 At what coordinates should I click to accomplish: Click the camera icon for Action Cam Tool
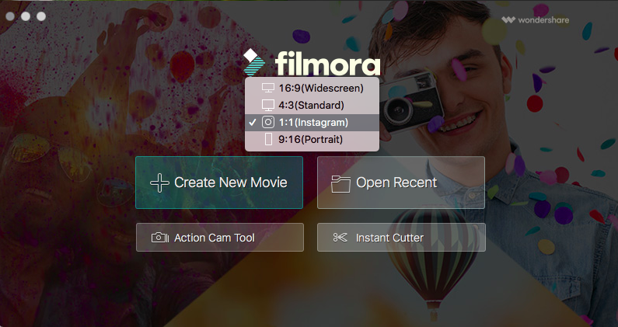point(160,238)
